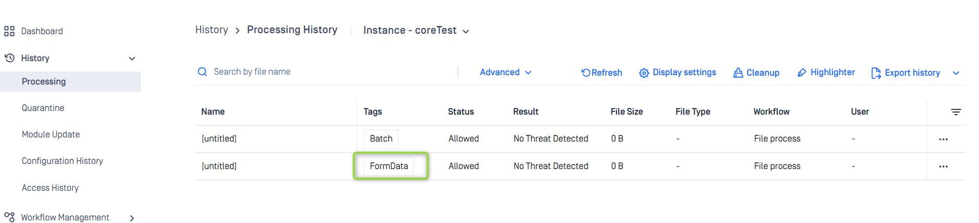Open the column filter icon in table header
This screenshot has height=223, width=979.
click(x=956, y=112)
